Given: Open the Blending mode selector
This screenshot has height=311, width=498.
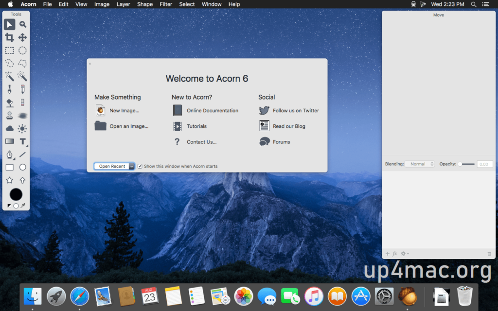Looking at the screenshot, I should pos(419,164).
